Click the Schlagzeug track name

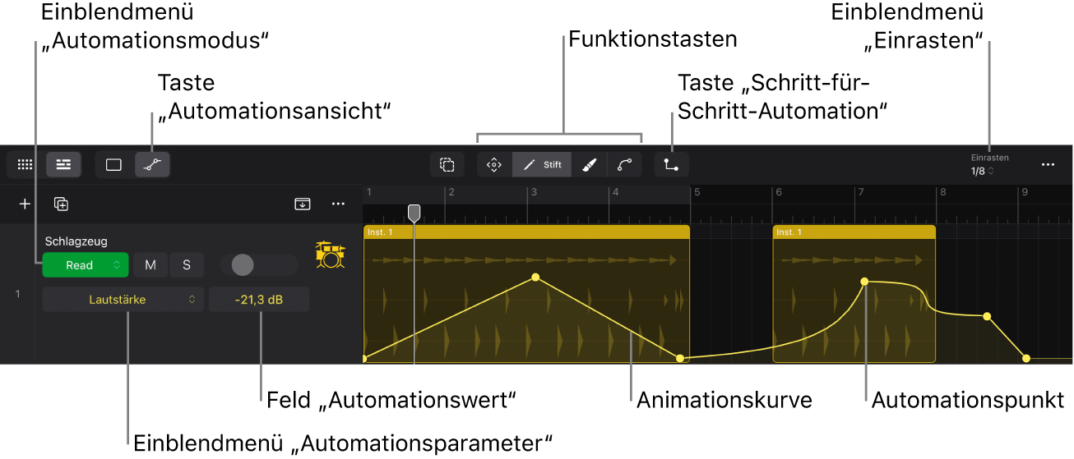[76, 241]
